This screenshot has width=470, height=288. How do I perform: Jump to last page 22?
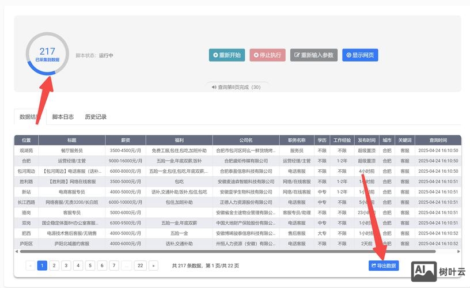pos(141,266)
